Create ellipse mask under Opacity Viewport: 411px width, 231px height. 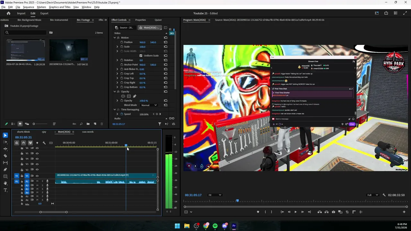tap(123, 96)
